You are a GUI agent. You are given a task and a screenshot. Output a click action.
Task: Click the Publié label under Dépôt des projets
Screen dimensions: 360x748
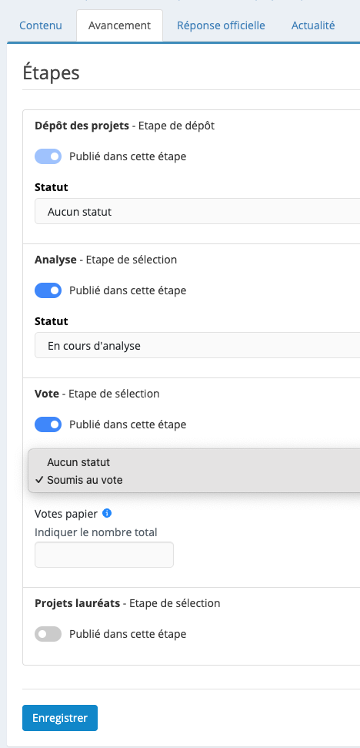click(x=128, y=156)
